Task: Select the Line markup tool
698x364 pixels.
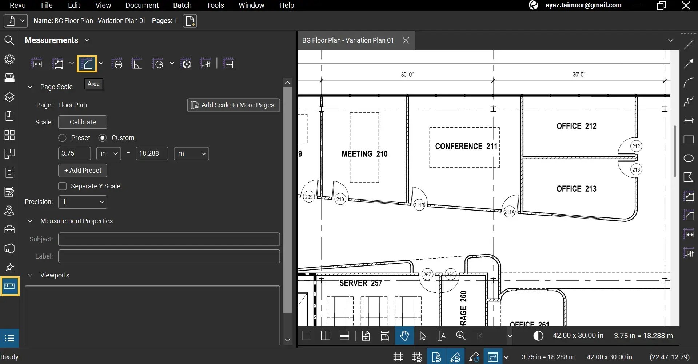Action: [689, 45]
